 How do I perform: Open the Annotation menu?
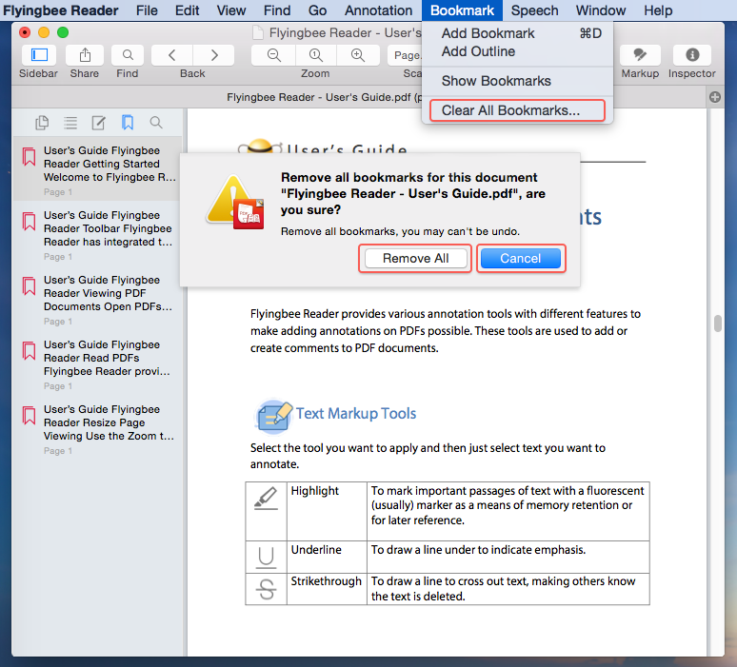pos(379,10)
